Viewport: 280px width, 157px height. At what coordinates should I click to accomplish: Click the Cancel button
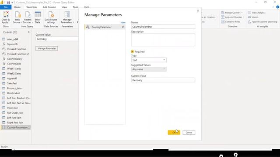(189, 133)
